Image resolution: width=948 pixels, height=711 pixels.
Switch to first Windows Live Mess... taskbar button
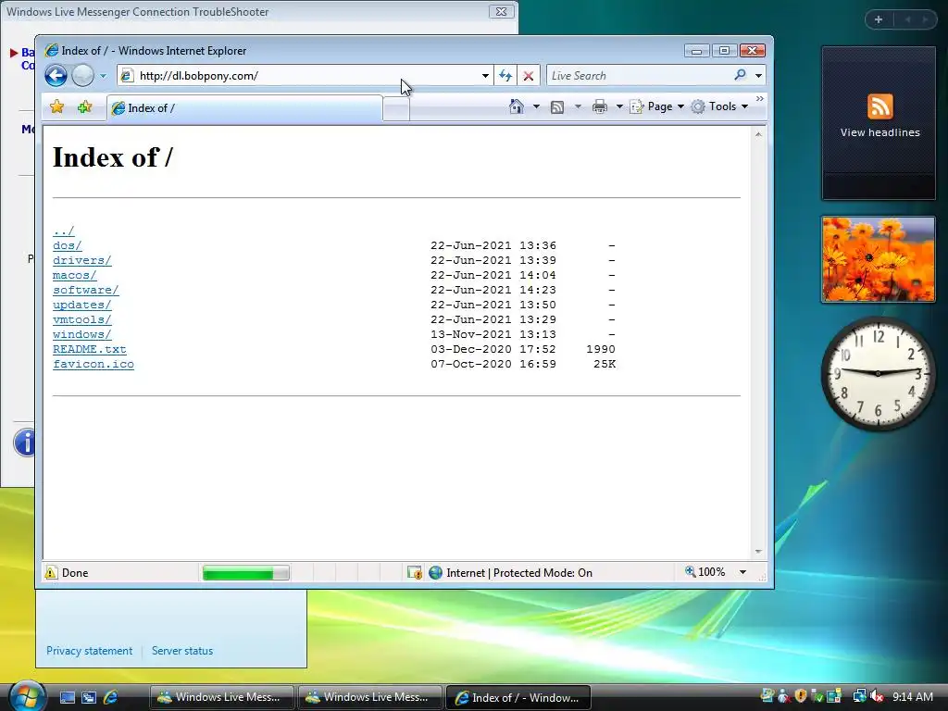point(221,697)
